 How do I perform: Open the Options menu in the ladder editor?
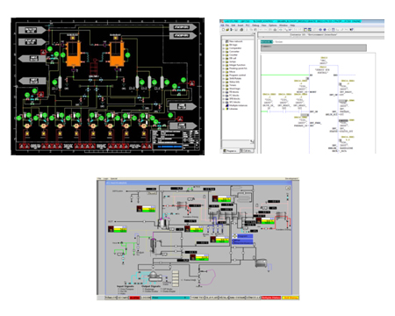coord(273,25)
